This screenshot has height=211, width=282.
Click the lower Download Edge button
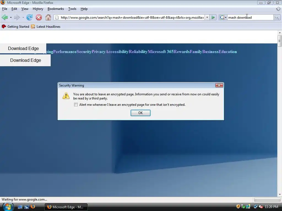[25, 60]
